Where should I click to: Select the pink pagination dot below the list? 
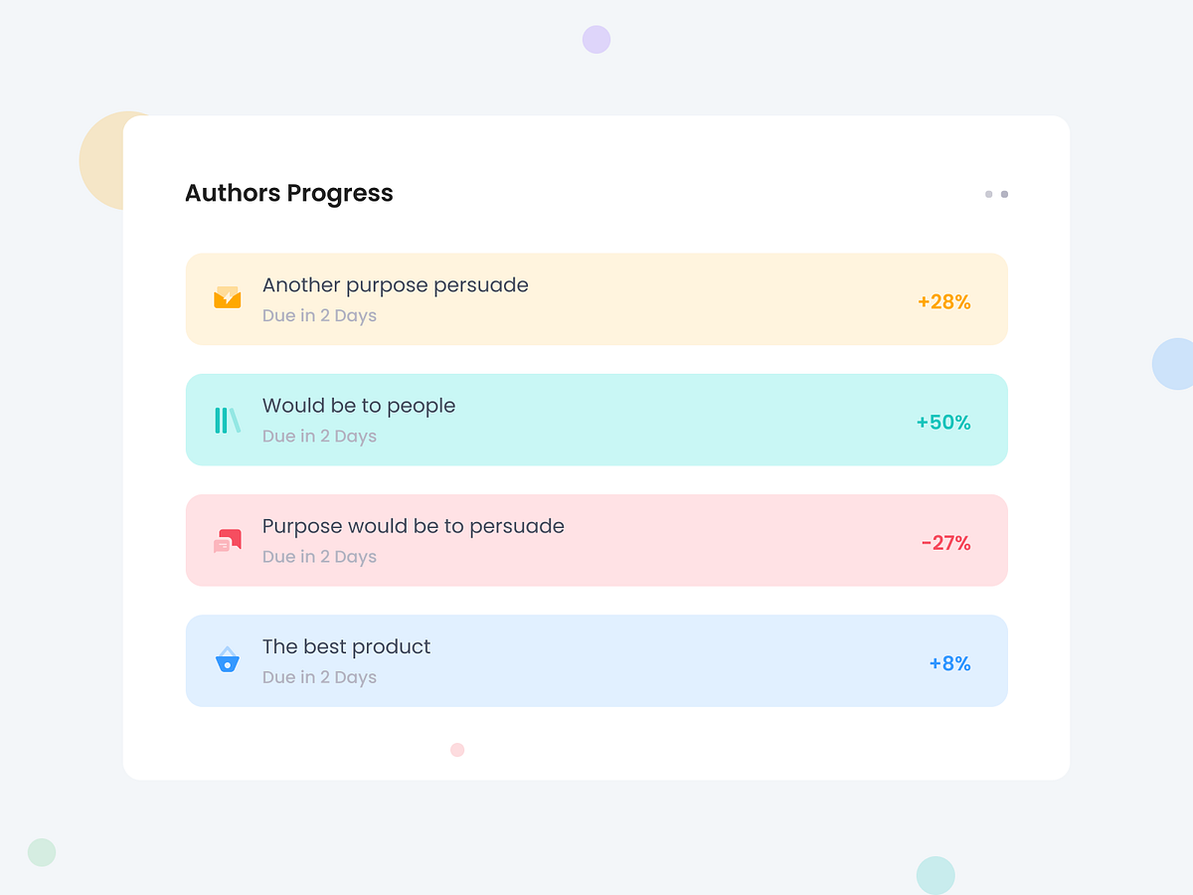click(457, 750)
